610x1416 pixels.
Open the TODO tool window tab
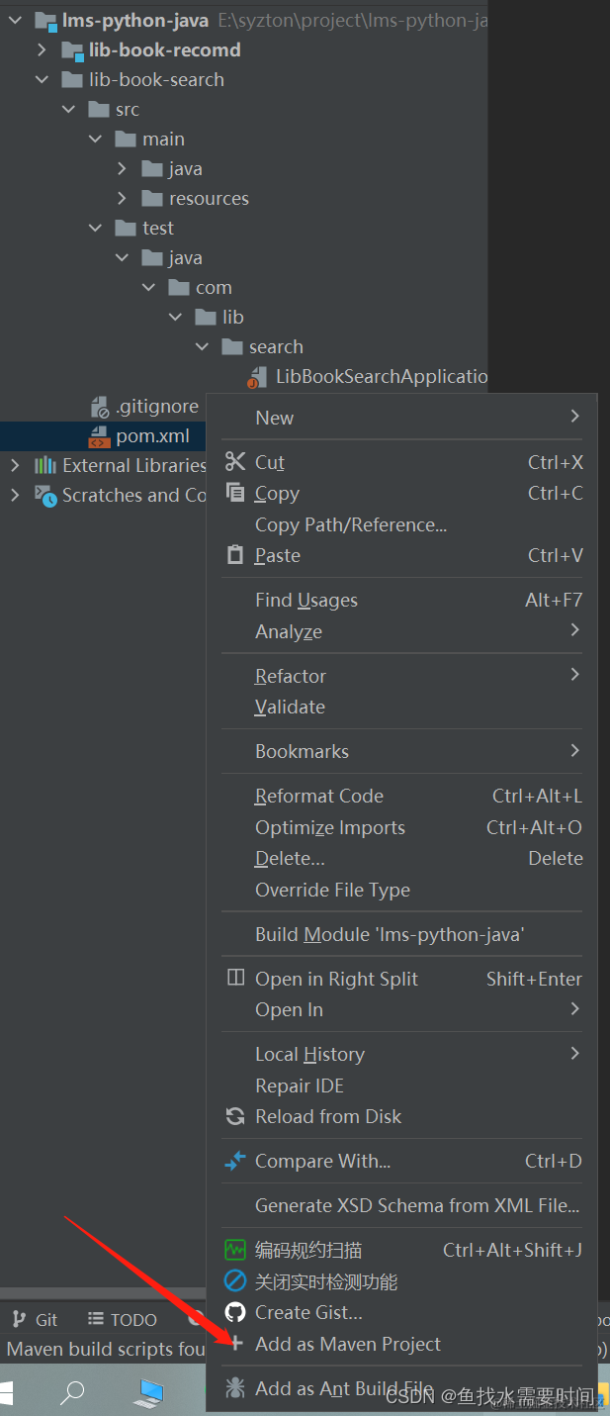pyautogui.click(x=122, y=1319)
